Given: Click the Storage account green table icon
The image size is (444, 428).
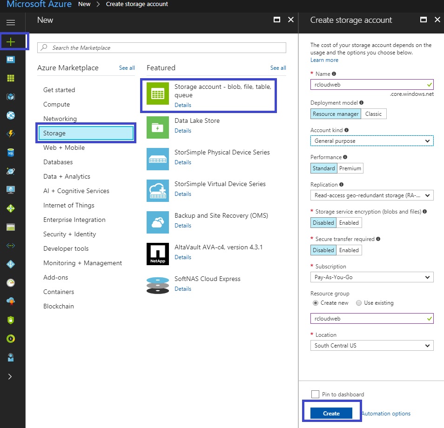Looking at the screenshot, I should pos(158,93).
